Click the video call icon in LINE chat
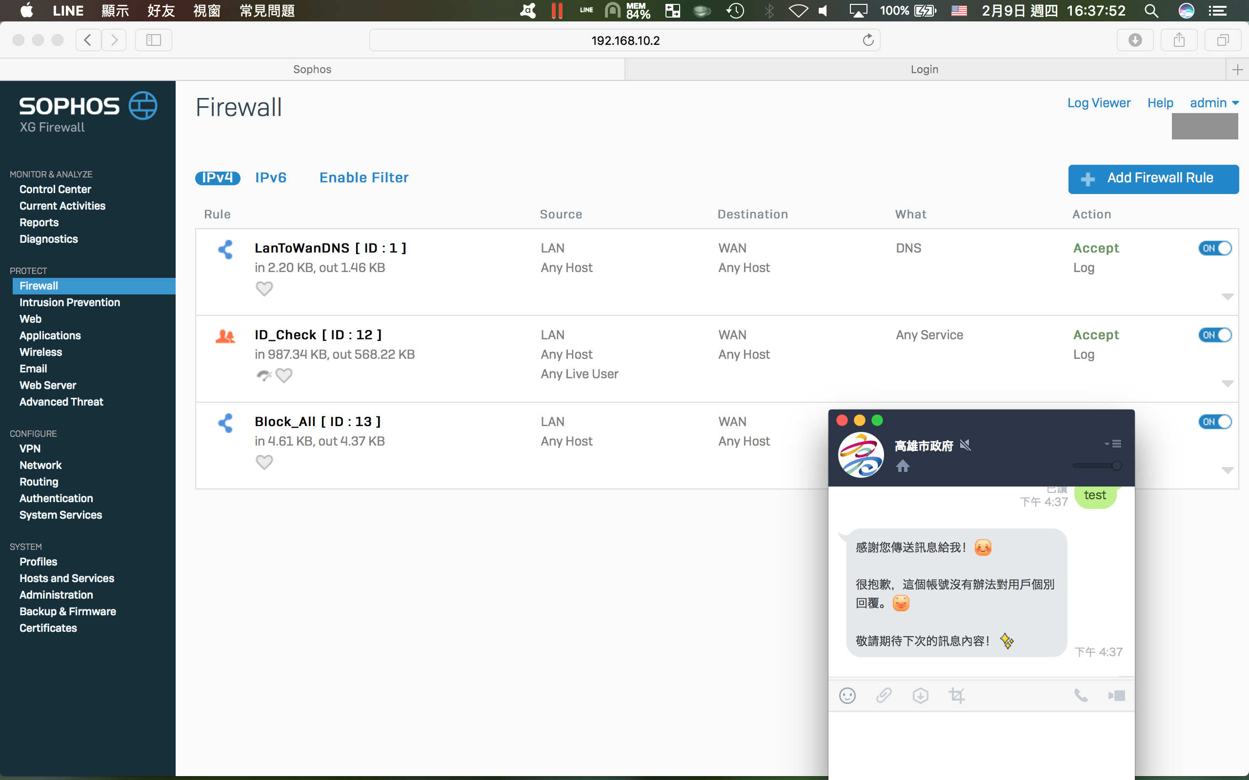The image size is (1249, 780). pyautogui.click(x=1116, y=695)
